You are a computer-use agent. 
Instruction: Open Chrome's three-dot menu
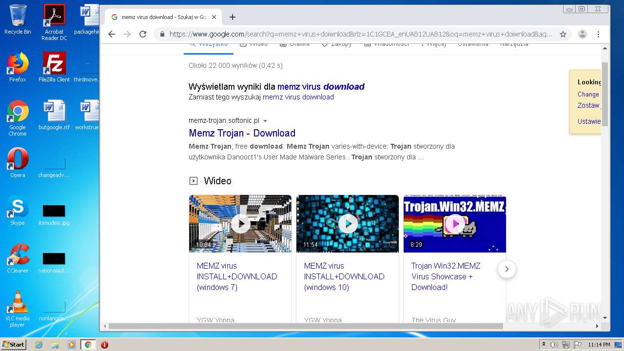point(598,34)
